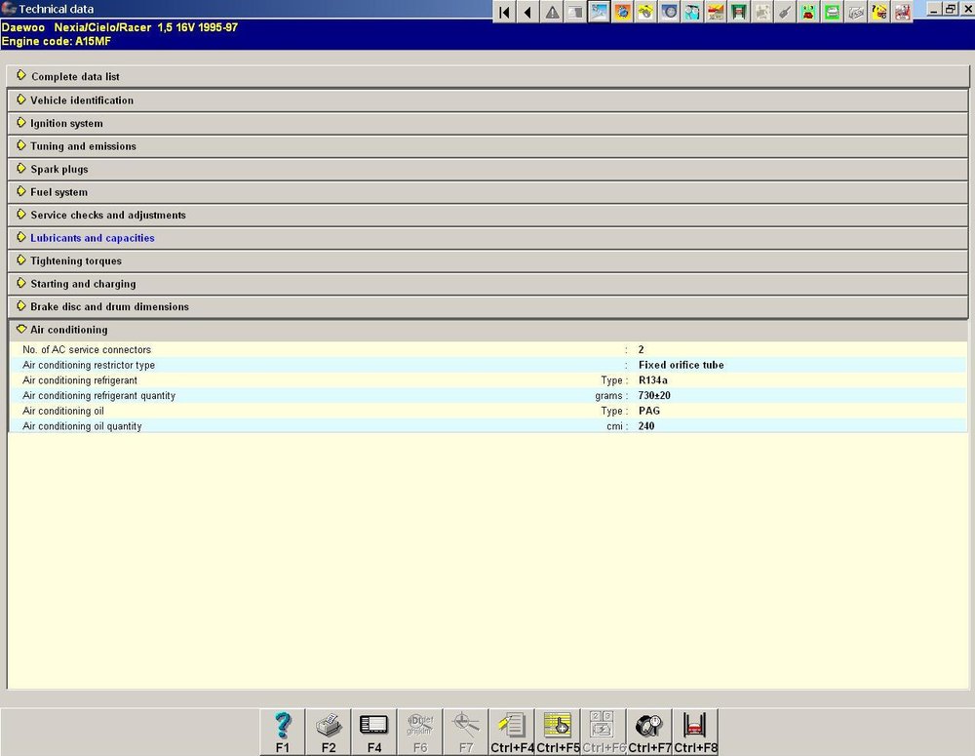Image resolution: width=975 pixels, height=756 pixels.
Task: Click the Ctrl+F7 tyre inspection button
Action: tap(649, 732)
